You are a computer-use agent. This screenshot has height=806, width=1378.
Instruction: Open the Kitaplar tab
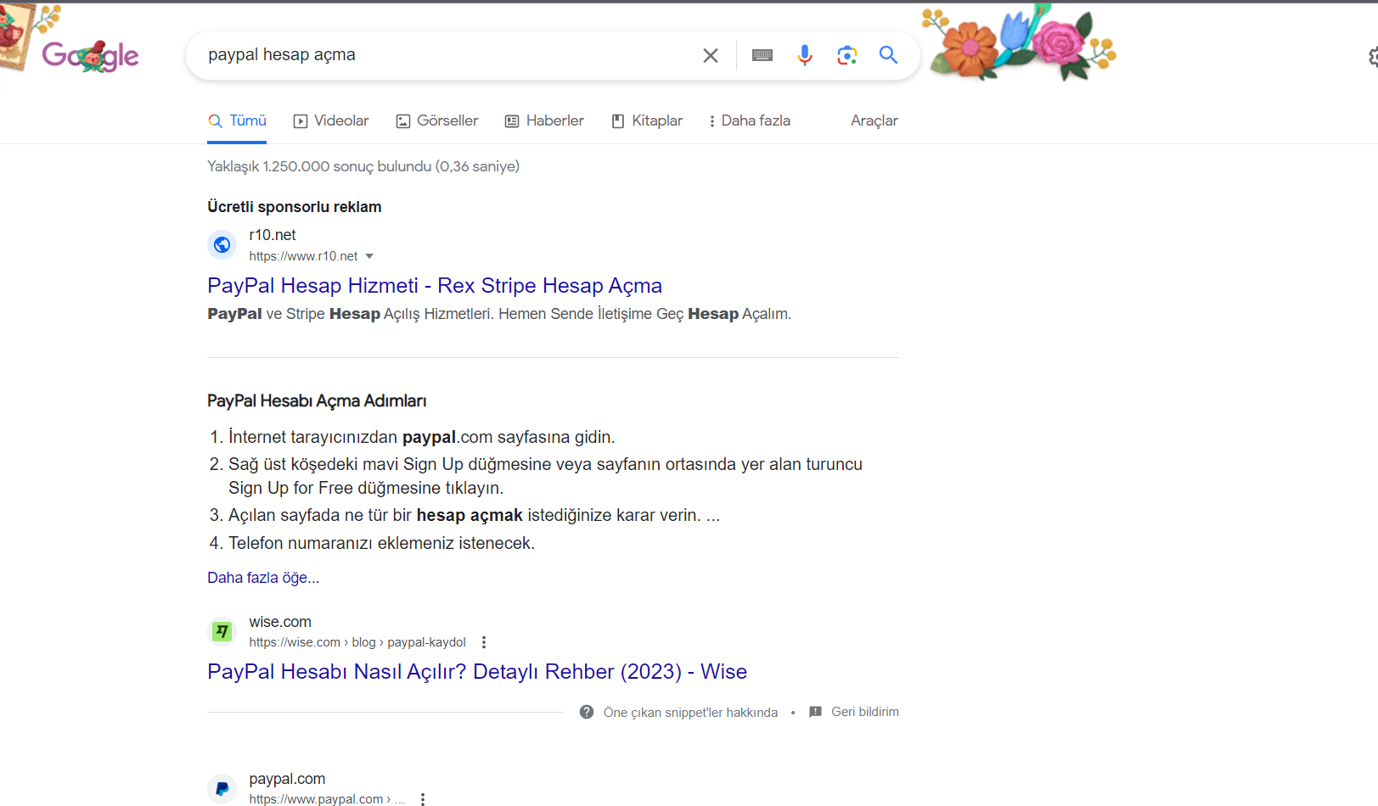pos(647,120)
